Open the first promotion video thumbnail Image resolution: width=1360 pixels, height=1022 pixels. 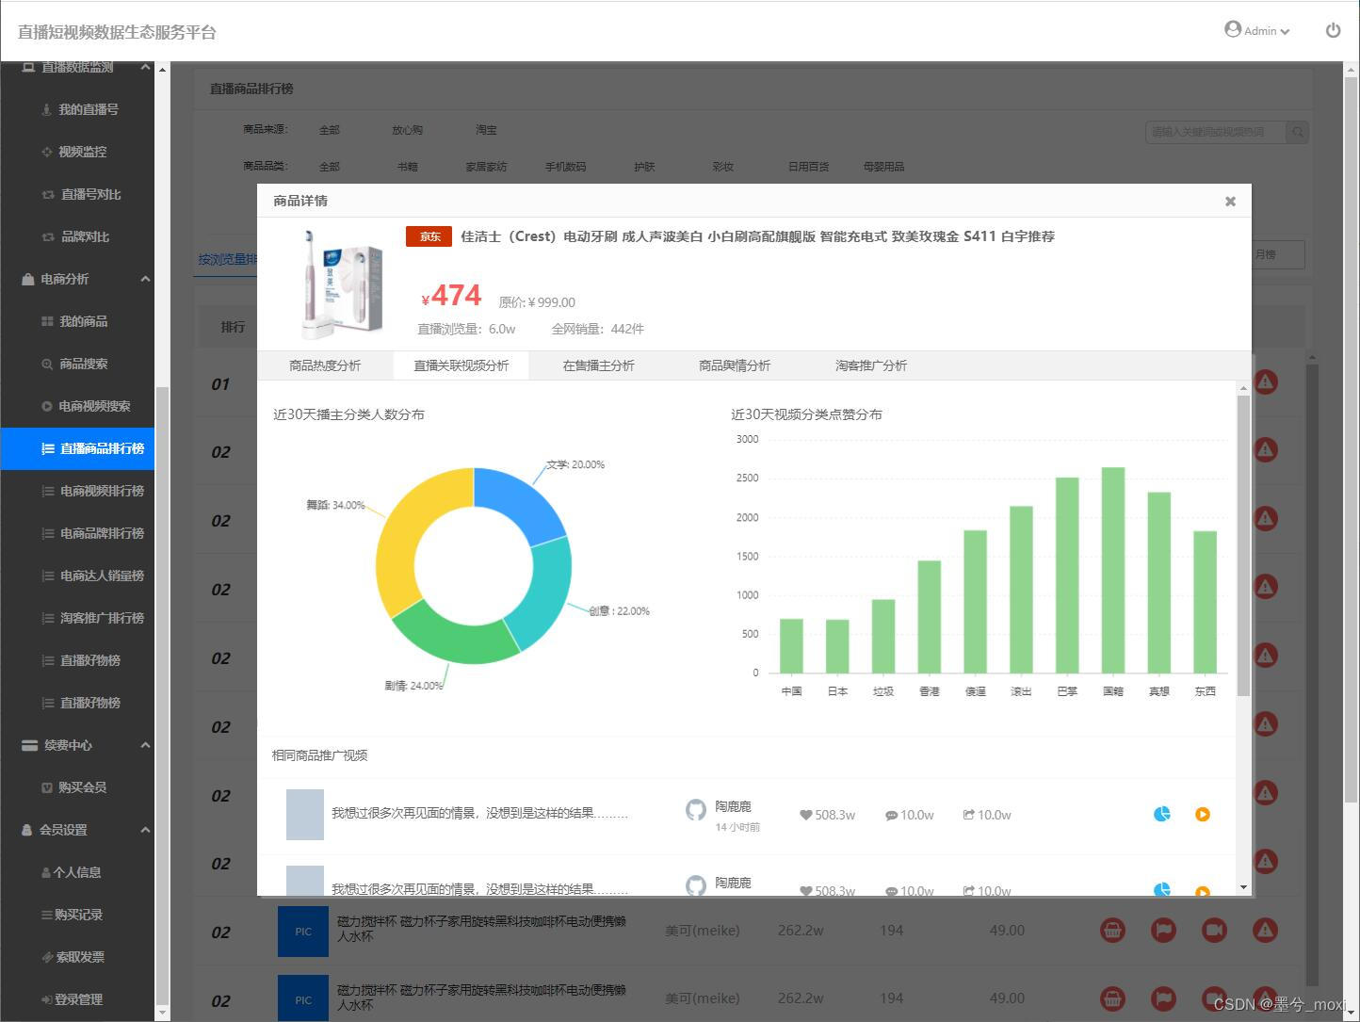click(x=305, y=815)
